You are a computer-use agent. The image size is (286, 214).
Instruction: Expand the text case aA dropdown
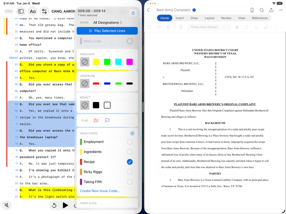tap(268, 27)
